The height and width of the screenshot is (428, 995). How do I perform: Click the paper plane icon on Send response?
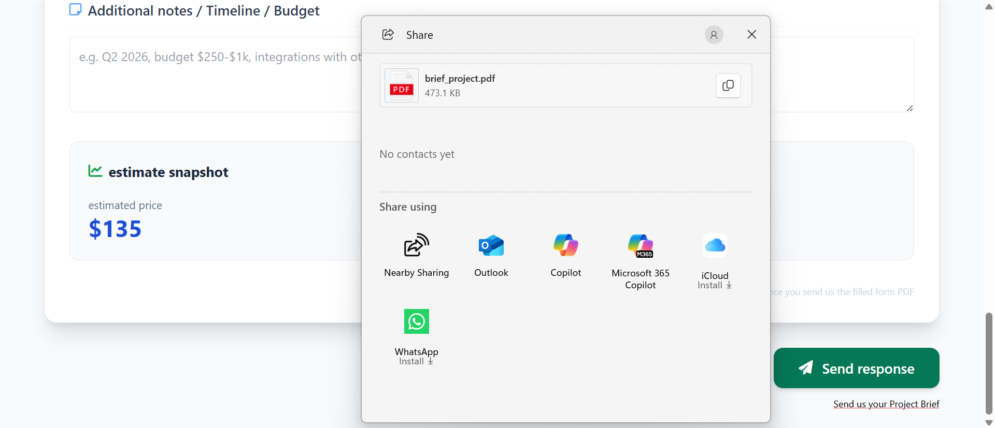[806, 367]
